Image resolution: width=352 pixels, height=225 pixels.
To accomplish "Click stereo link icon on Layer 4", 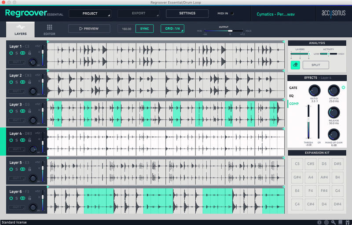I will click(23, 140).
